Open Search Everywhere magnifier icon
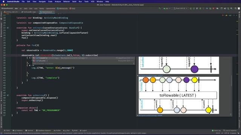The height and width of the screenshot is (135, 241). coord(235,8)
